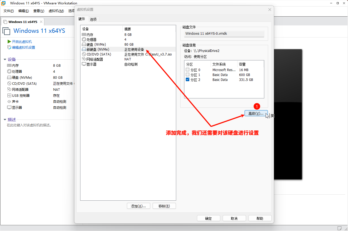
Task: Click the NAT summary in settings dialog
Action: click(128, 59)
